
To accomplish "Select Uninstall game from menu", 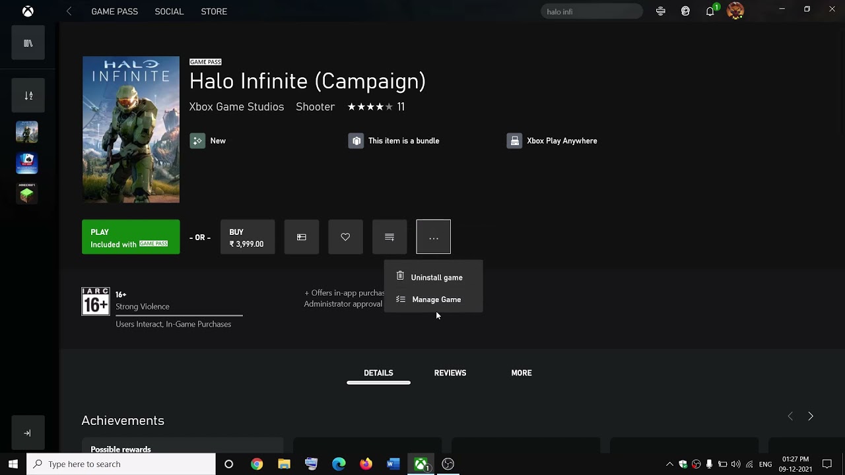I will pyautogui.click(x=433, y=277).
